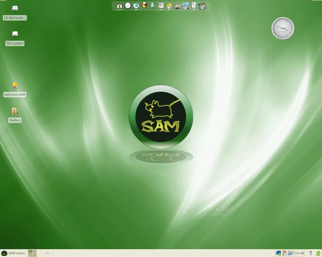Switch to the top-left workspace
Viewport: 322px width, 257px height.
coord(30,251)
